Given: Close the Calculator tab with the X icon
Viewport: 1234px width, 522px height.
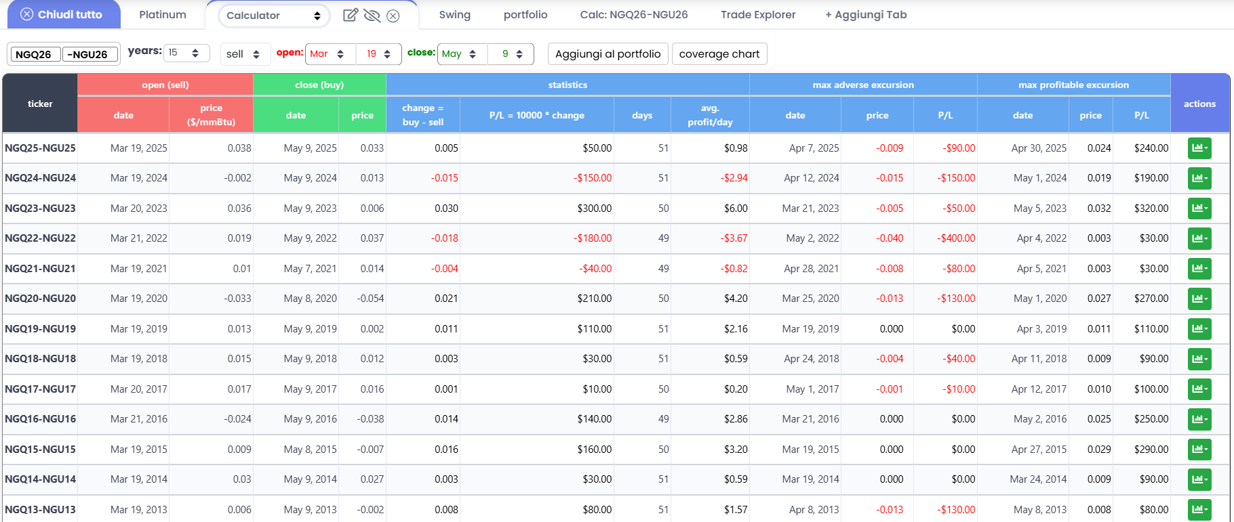Looking at the screenshot, I should [393, 16].
